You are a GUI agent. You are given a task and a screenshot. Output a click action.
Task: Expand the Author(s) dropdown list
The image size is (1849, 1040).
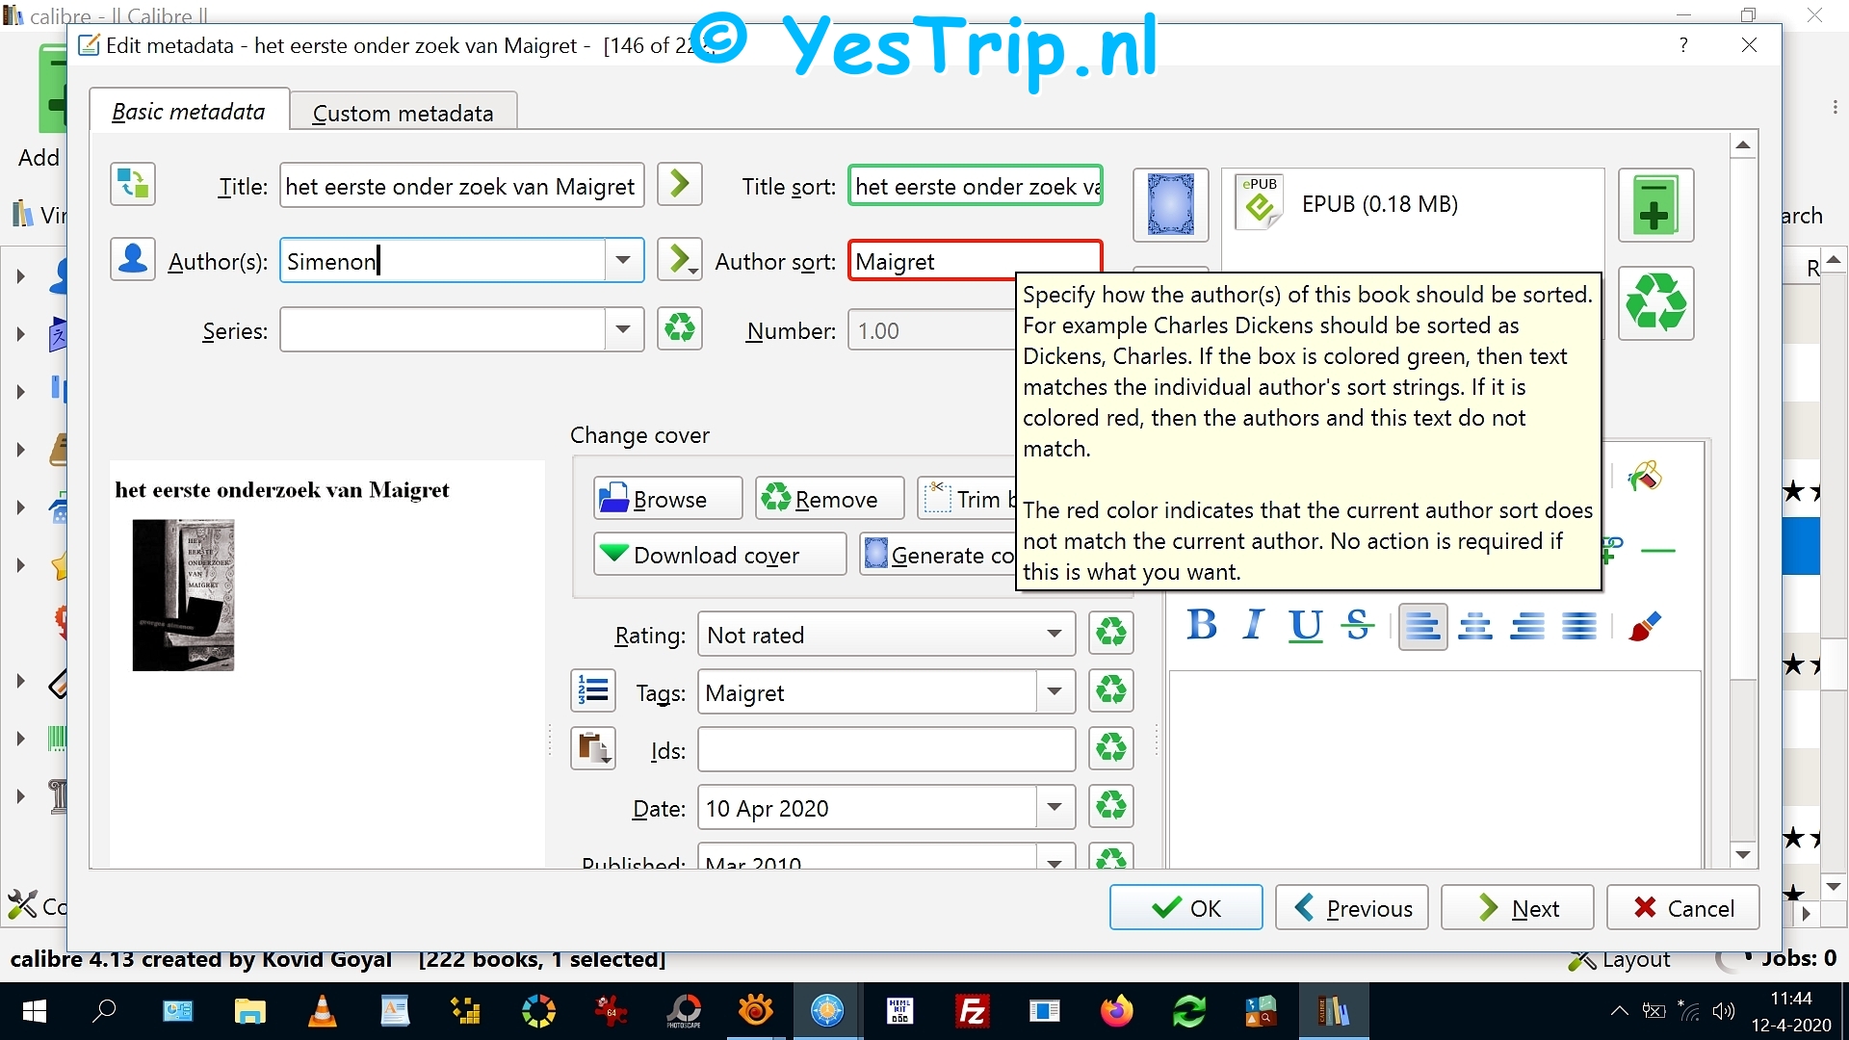click(623, 260)
